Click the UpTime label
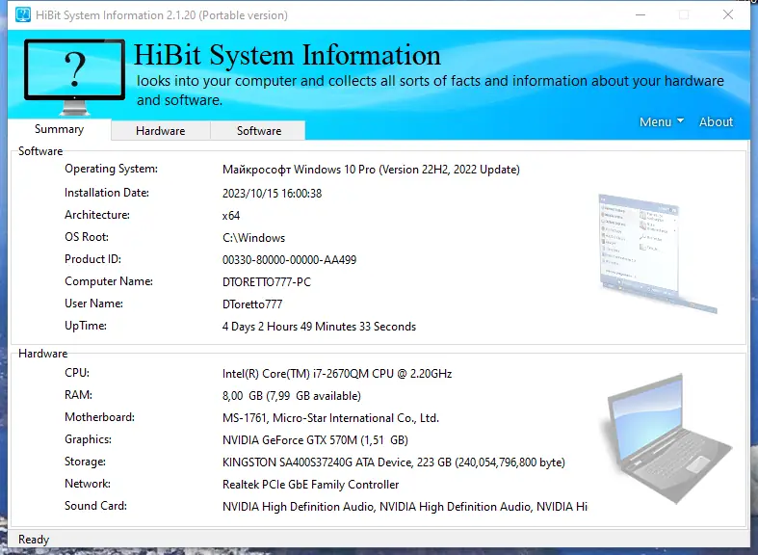Viewport: 758px width, 555px height. 86,326
